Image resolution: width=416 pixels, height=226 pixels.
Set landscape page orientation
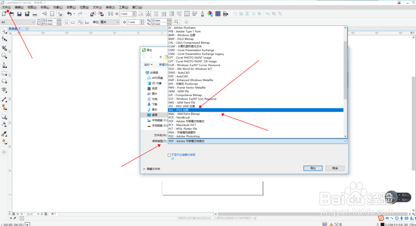click(x=73, y=22)
